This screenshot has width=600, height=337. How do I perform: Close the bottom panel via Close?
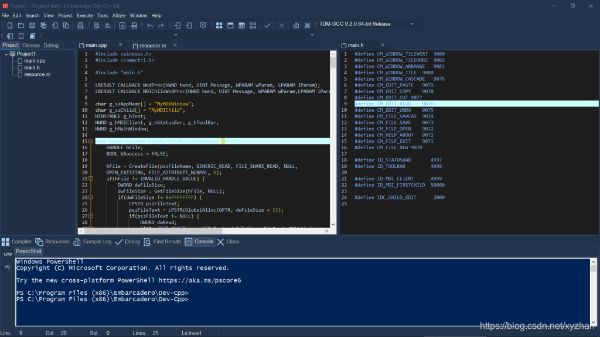click(228, 242)
